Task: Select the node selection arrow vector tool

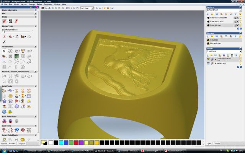Action: click(x=4, y=51)
